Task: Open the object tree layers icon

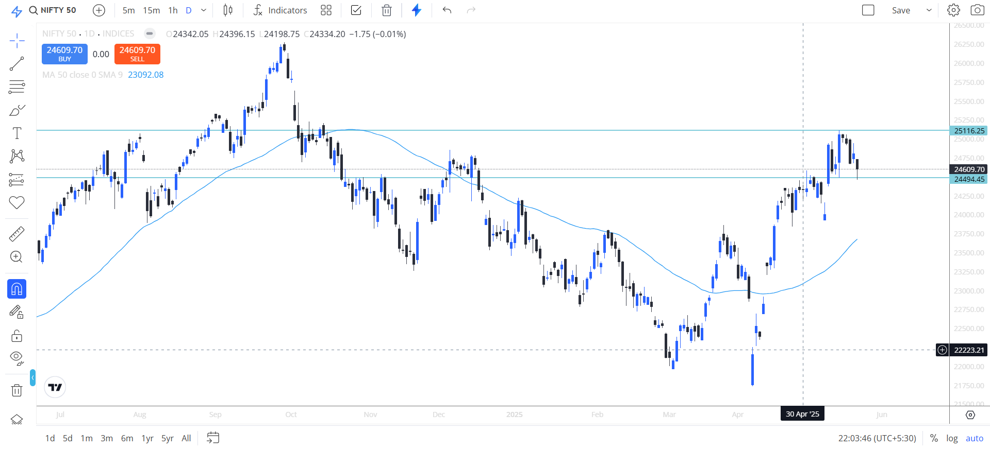Action: pos(16,419)
